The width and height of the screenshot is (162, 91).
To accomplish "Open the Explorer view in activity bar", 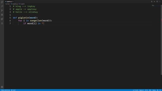I will 2,2.
